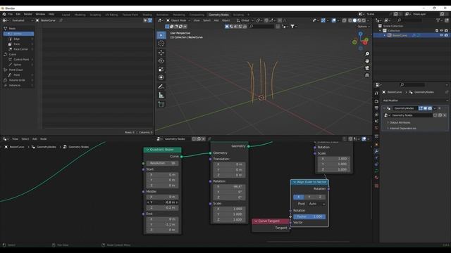Click BezierCurve breadcrumb in node editor
Image resolution: width=451 pixels, height=253 pixels.
point(17,147)
